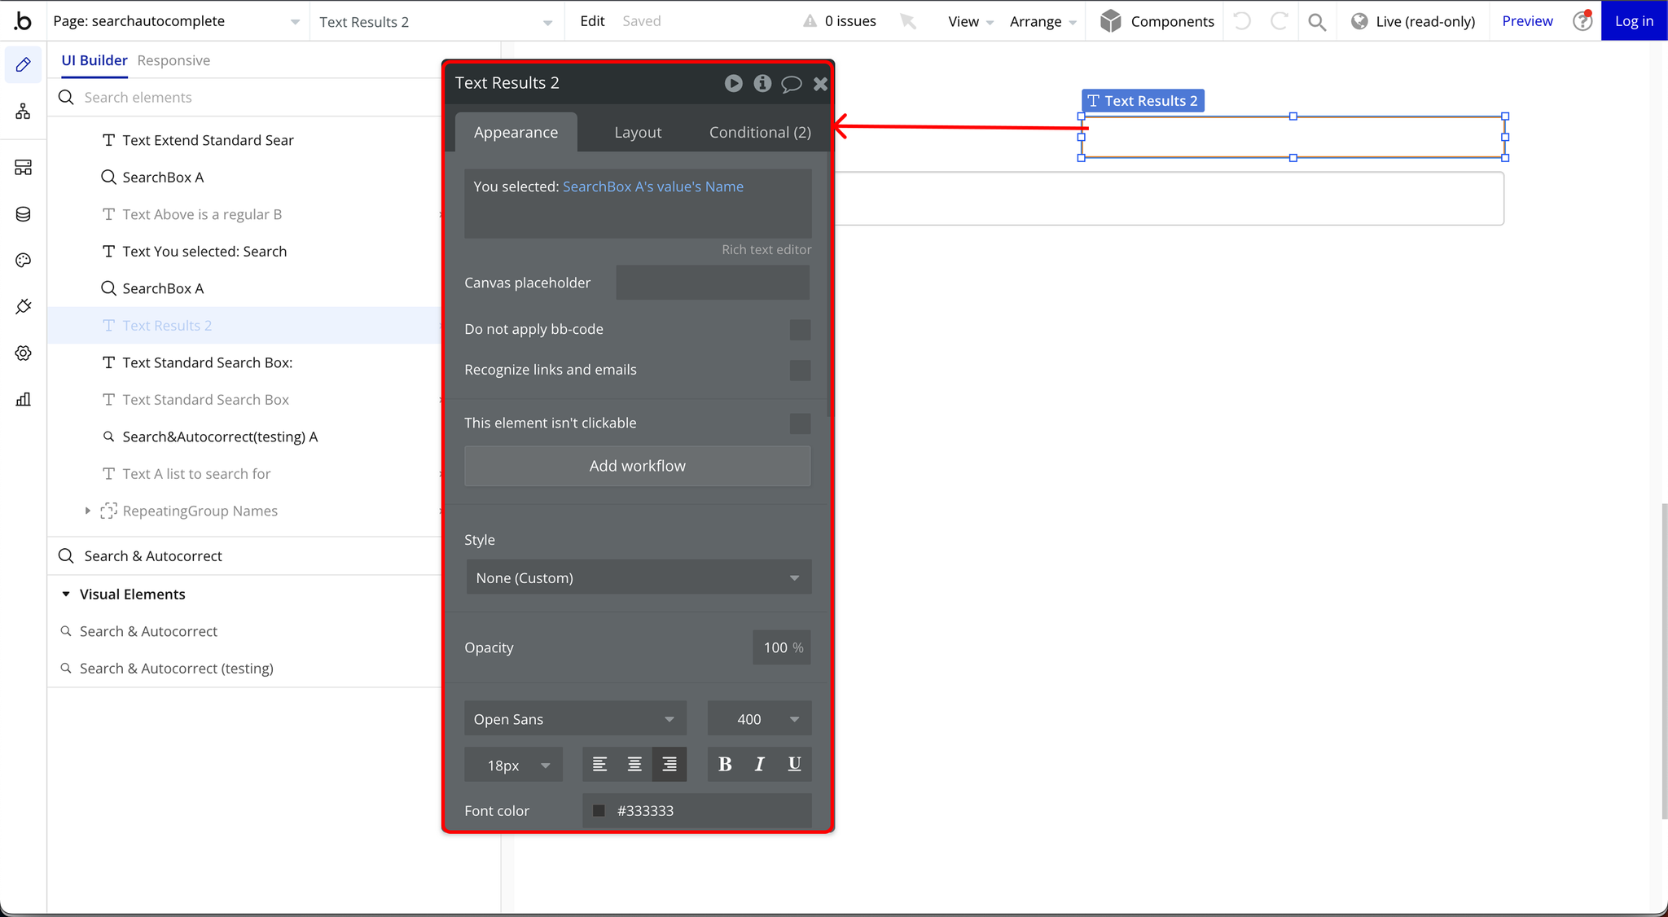Image resolution: width=1668 pixels, height=917 pixels.
Task: Switch to the Conditional 2 tab in modal
Action: coord(760,132)
